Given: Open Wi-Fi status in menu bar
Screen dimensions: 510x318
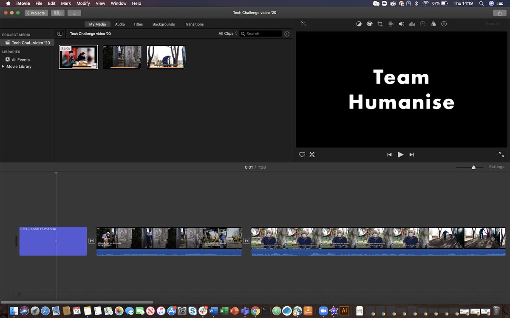Looking at the screenshot, I should pos(425,3).
